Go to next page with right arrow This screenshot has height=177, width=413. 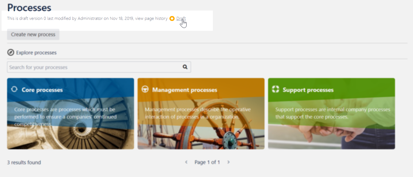click(228, 162)
